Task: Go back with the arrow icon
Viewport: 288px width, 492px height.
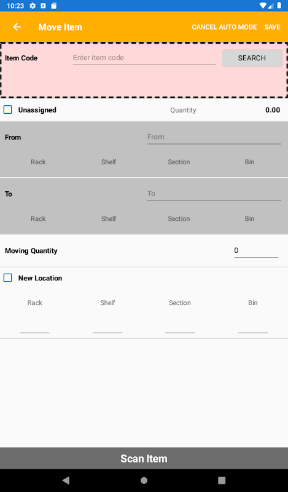Action: tap(17, 27)
